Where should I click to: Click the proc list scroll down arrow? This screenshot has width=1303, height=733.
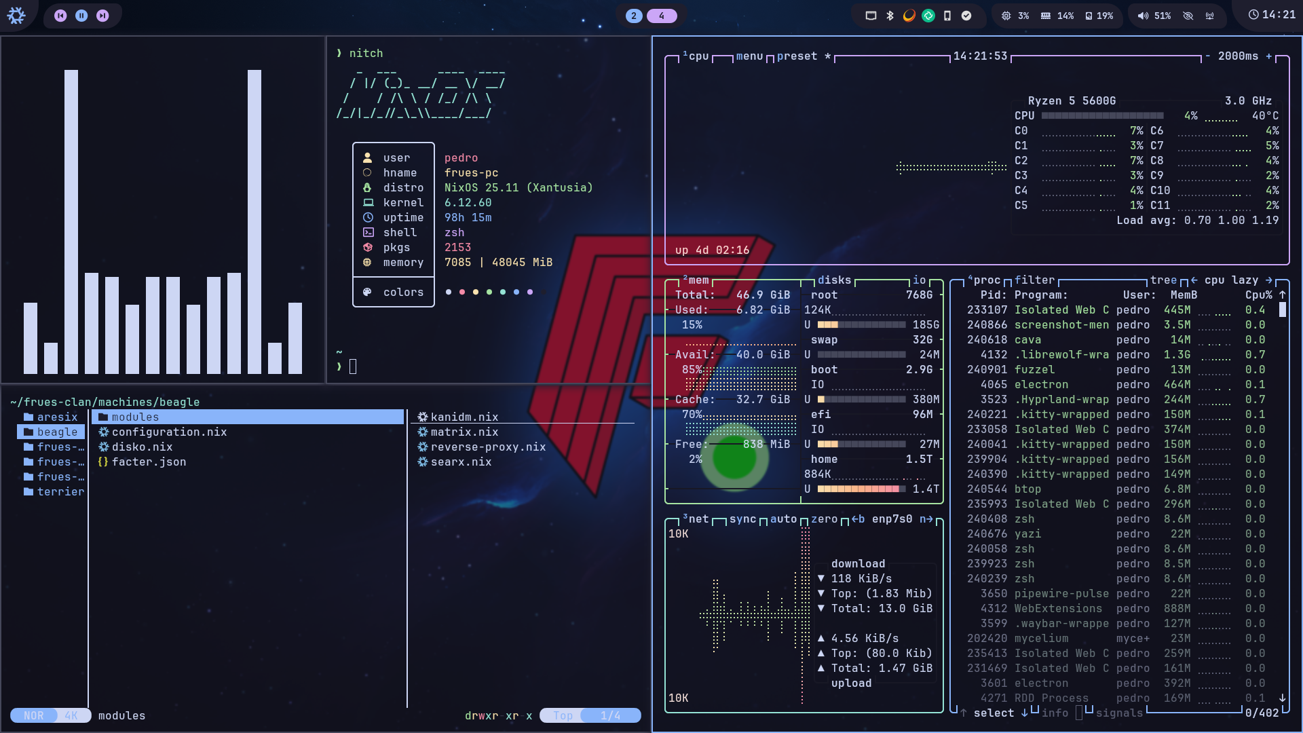(1282, 698)
